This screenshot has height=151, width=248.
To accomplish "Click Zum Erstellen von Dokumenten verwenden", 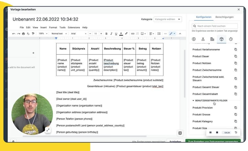I will [213, 141].
